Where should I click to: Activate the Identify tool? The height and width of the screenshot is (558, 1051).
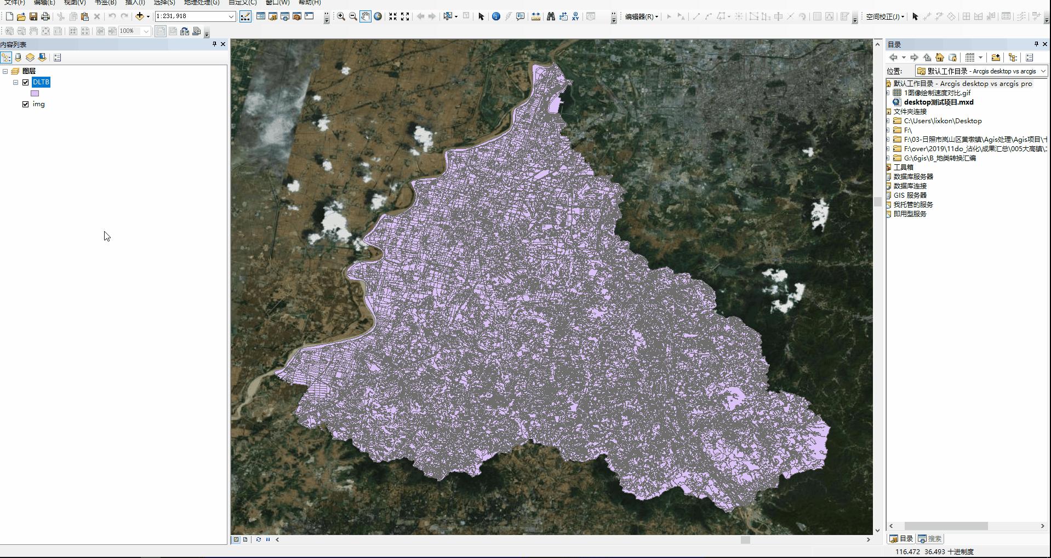pos(496,16)
